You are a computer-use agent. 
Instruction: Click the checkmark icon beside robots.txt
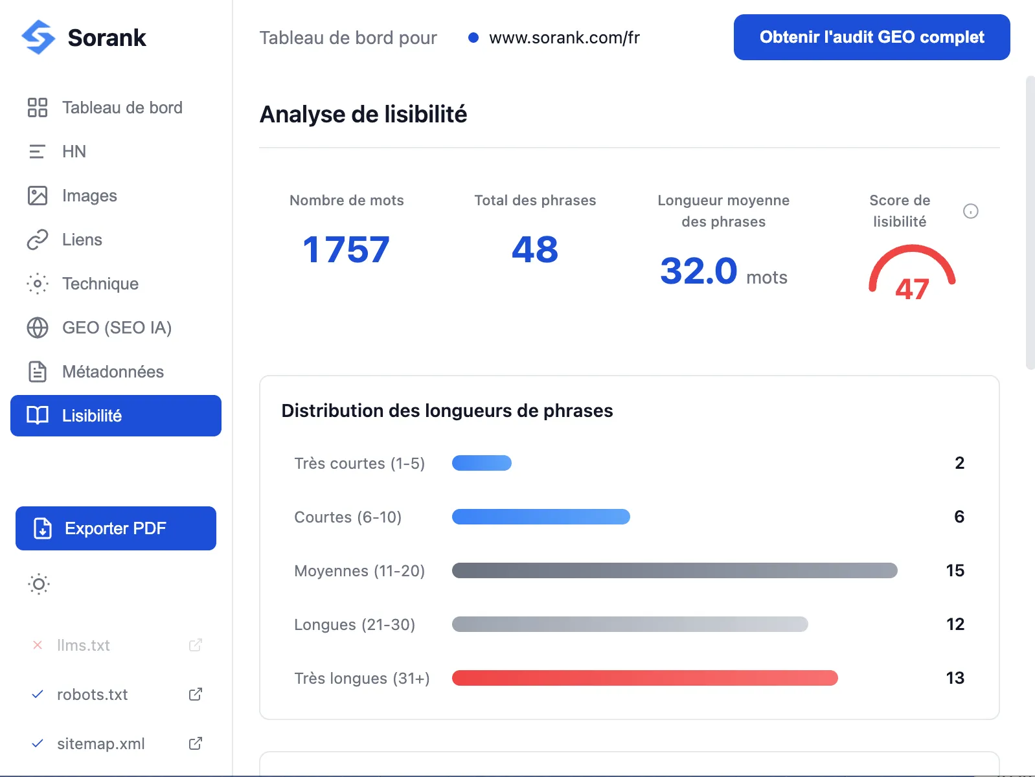pyautogui.click(x=38, y=694)
